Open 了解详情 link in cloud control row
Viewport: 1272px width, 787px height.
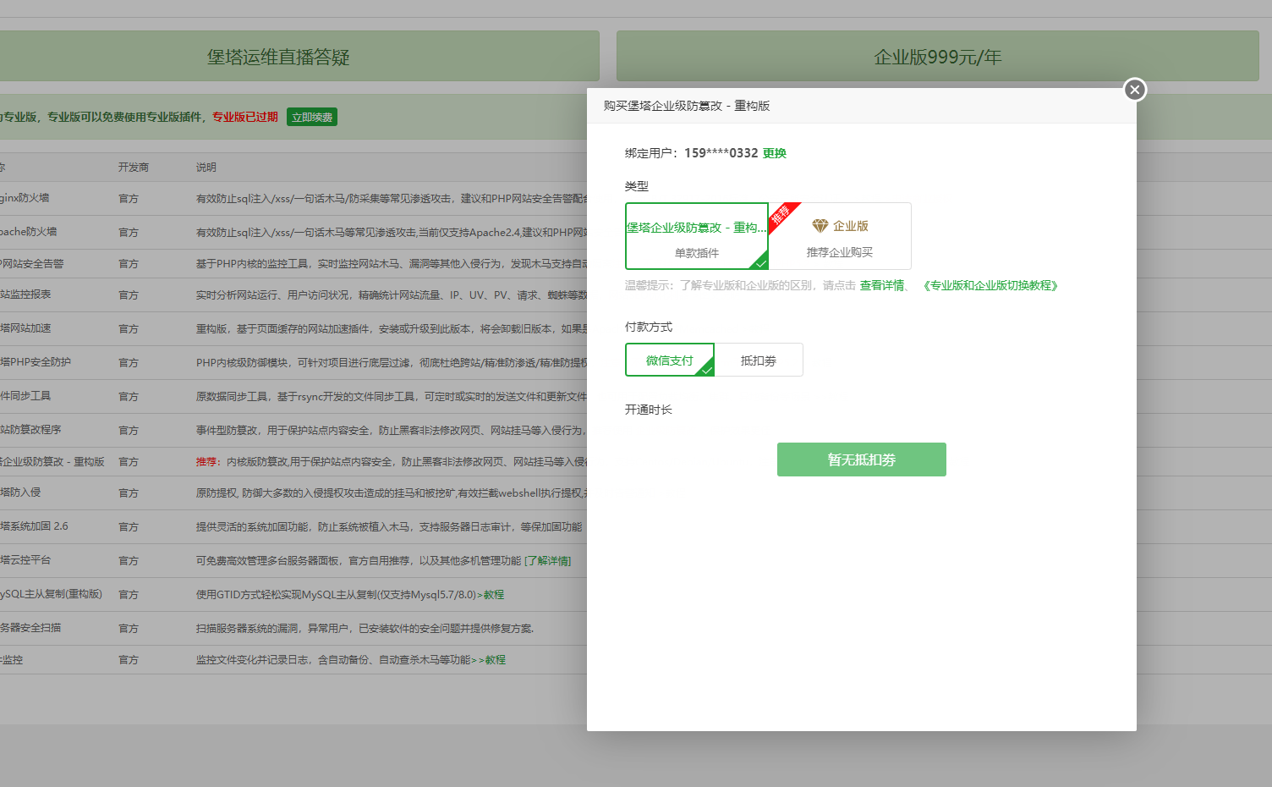[x=548, y=560]
